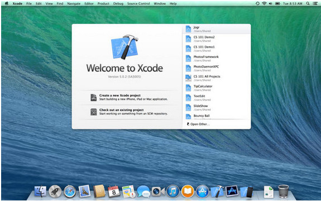Open the View menu
This screenshot has height=201, width=321.
point(49,3)
